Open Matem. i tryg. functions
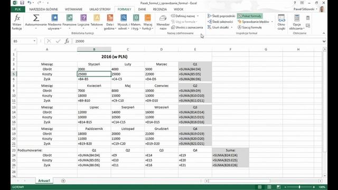 point(136,22)
